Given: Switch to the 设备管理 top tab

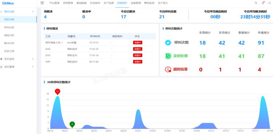Looking at the screenshot, I should coord(136,3).
